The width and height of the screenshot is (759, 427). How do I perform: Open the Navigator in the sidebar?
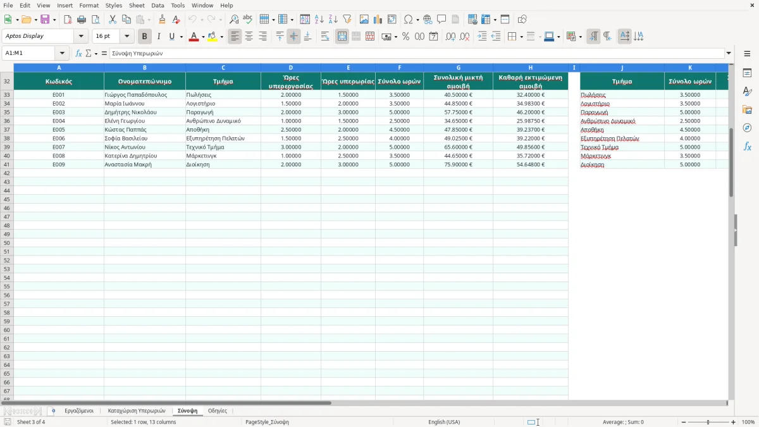point(747,128)
